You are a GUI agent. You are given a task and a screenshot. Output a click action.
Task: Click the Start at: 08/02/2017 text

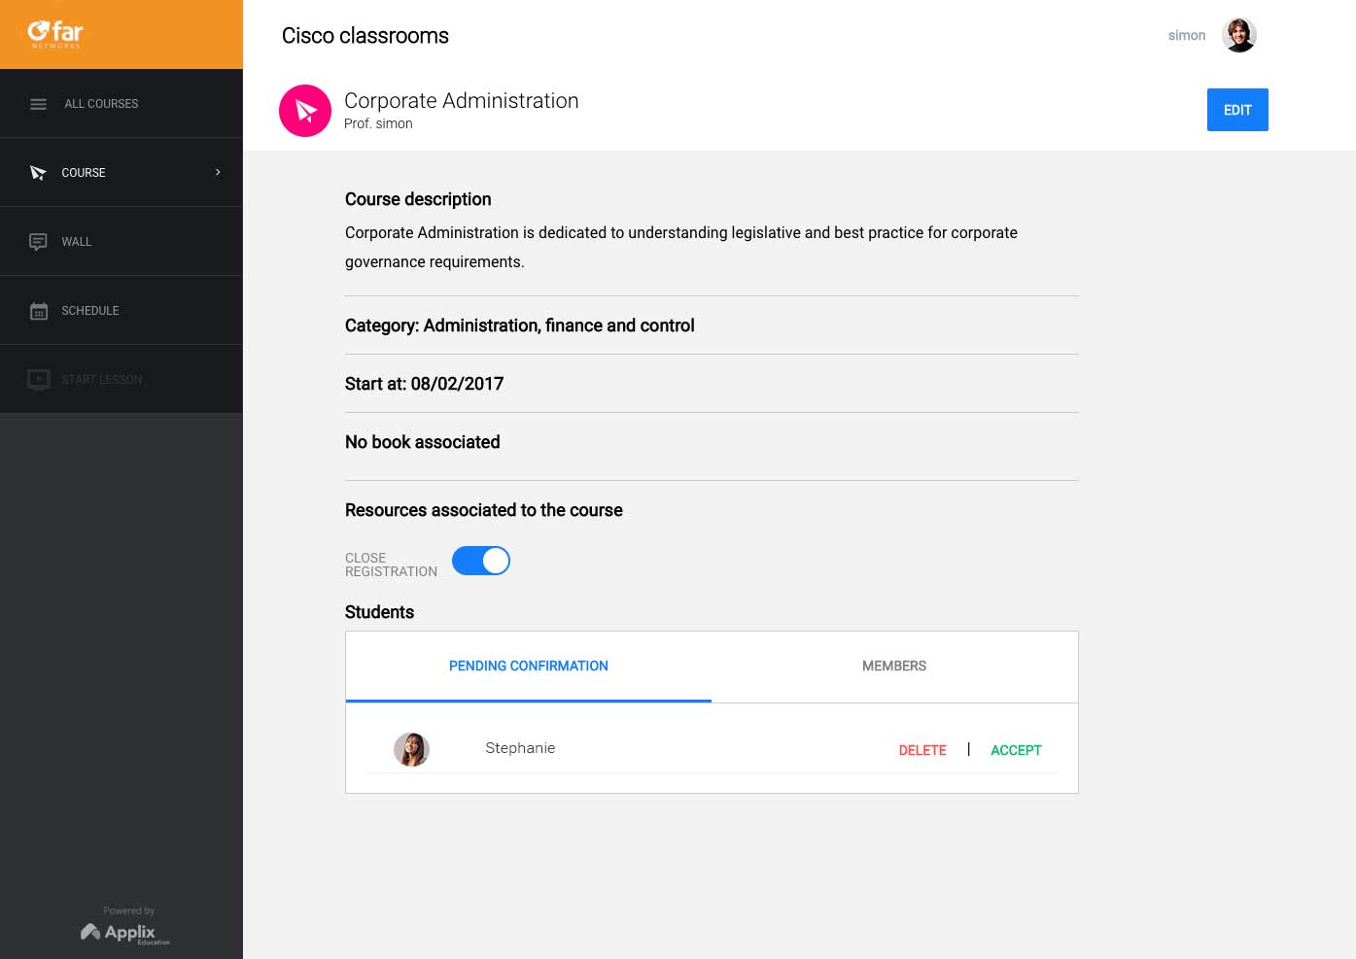pyautogui.click(x=424, y=384)
